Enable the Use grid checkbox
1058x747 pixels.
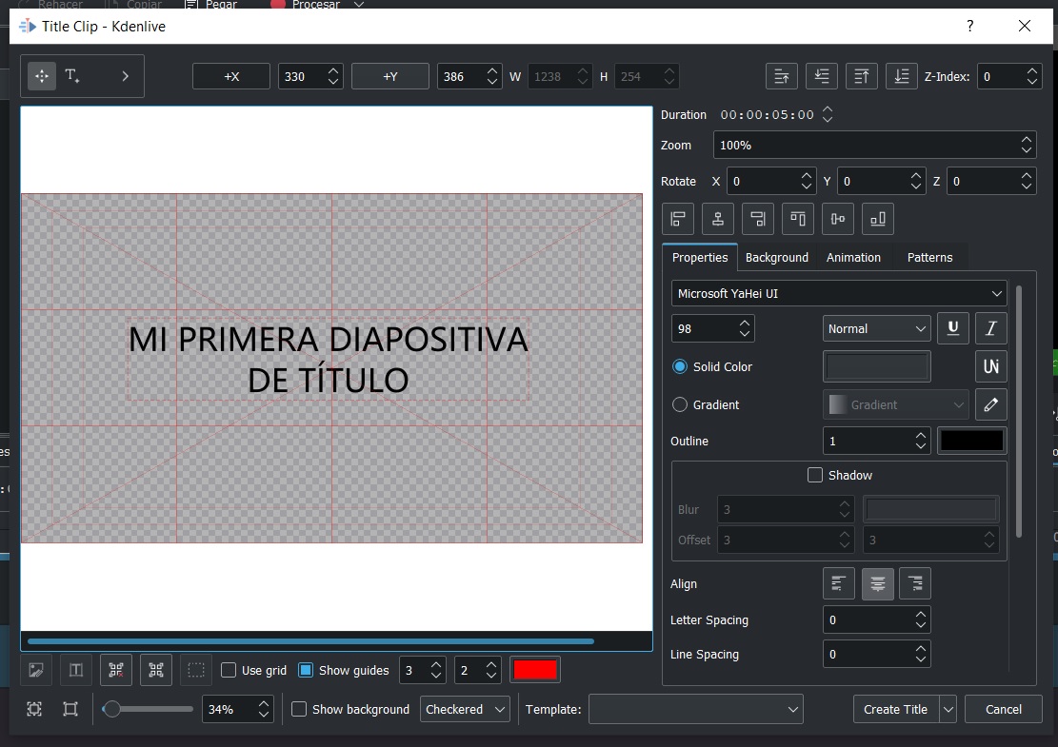pos(229,670)
